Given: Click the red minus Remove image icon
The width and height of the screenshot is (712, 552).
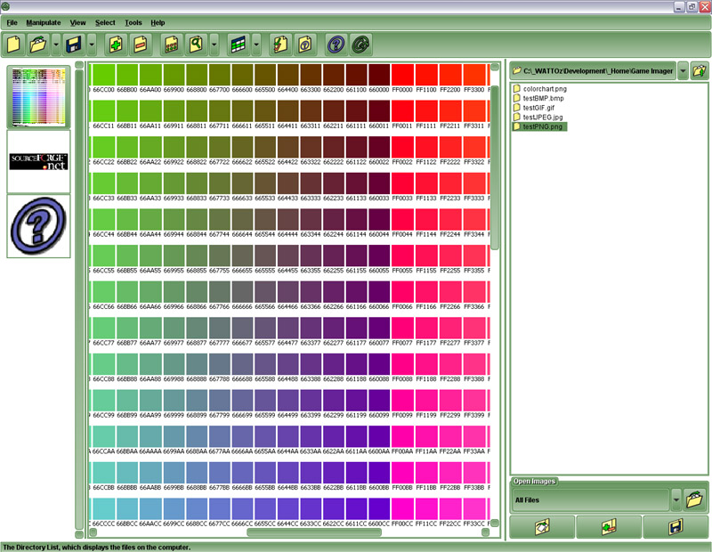Looking at the screenshot, I should (x=140, y=43).
